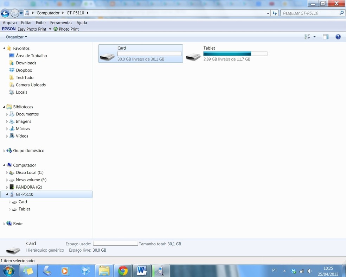Expand Grupo doméstico node

pos(4,151)
